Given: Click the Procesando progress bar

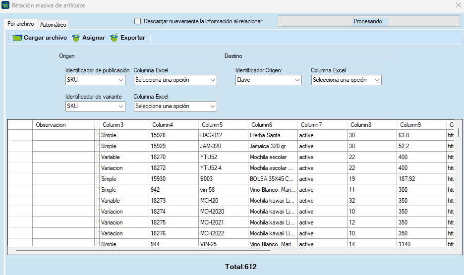Looking at the screenshot, I should [368, 21].
